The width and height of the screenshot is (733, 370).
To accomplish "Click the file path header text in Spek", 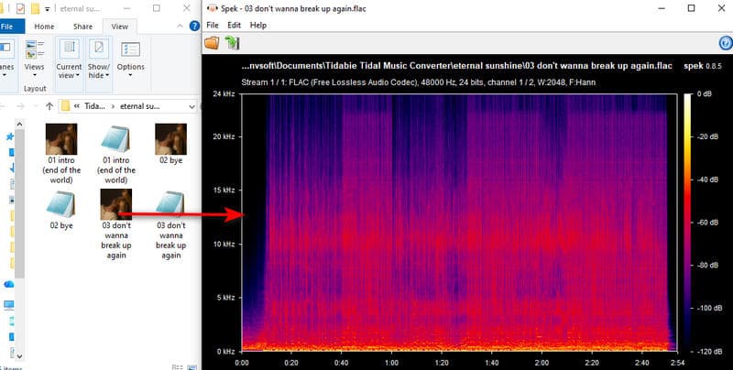I will coord(456,66).
